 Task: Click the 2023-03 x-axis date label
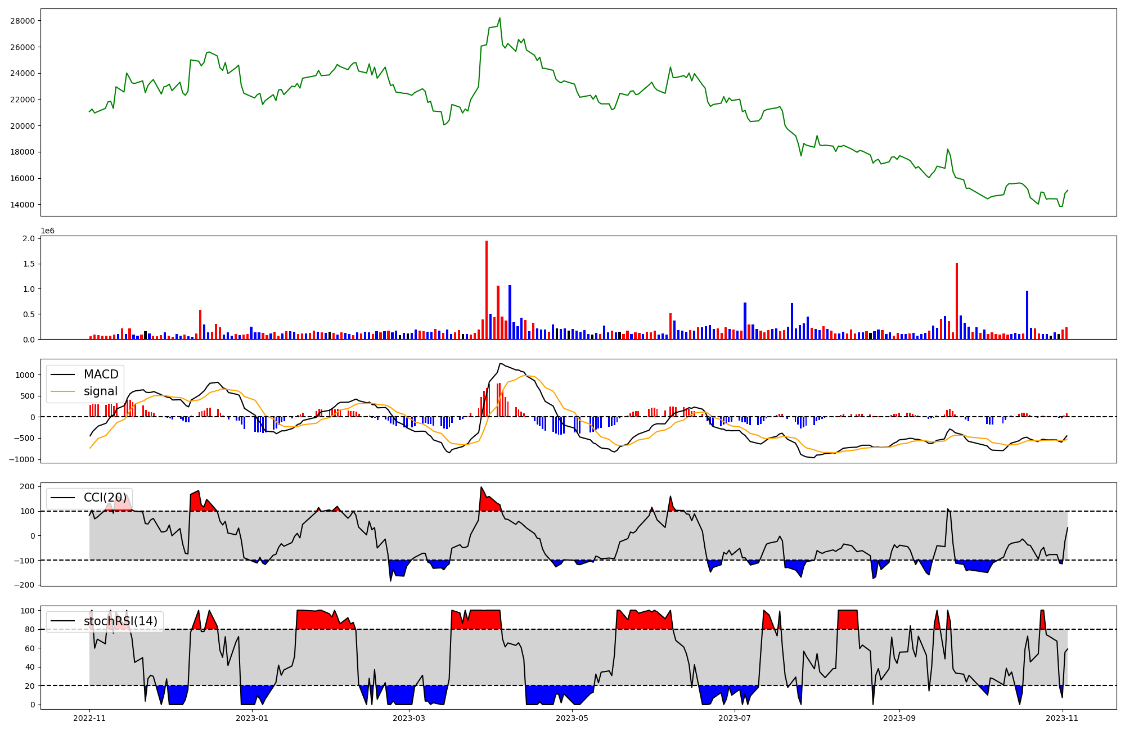pos(409,718)
